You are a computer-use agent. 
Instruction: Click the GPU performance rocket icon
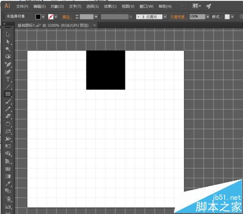[208, 6]
